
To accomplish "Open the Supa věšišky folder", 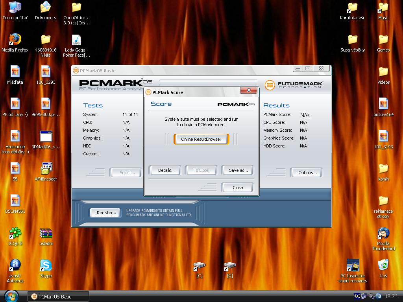I will pyautogui.click(x=353, y=42).
